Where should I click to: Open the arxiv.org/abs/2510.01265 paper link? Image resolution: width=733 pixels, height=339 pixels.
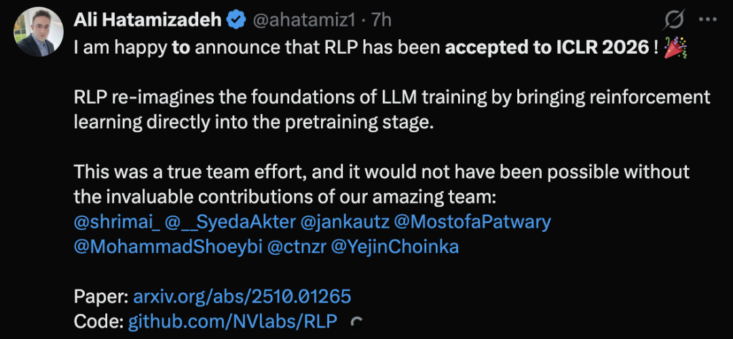tap(242, 296)
